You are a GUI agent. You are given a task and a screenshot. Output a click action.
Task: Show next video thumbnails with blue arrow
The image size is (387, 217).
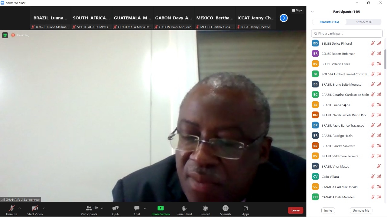[x=284, y=18]
